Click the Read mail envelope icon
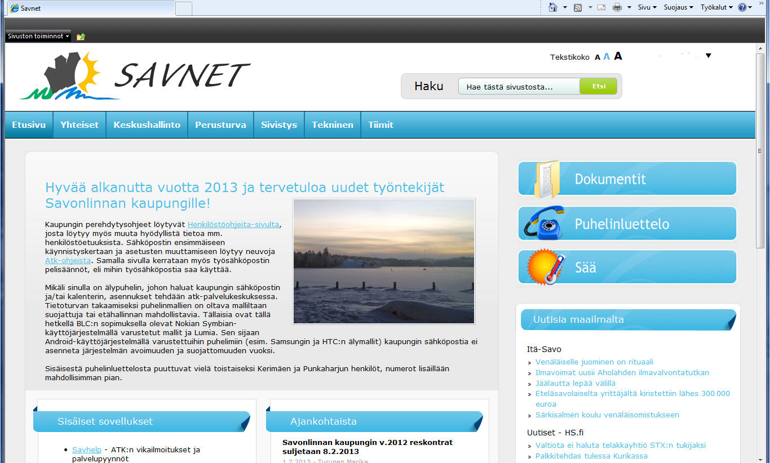 tap(601, 7)
